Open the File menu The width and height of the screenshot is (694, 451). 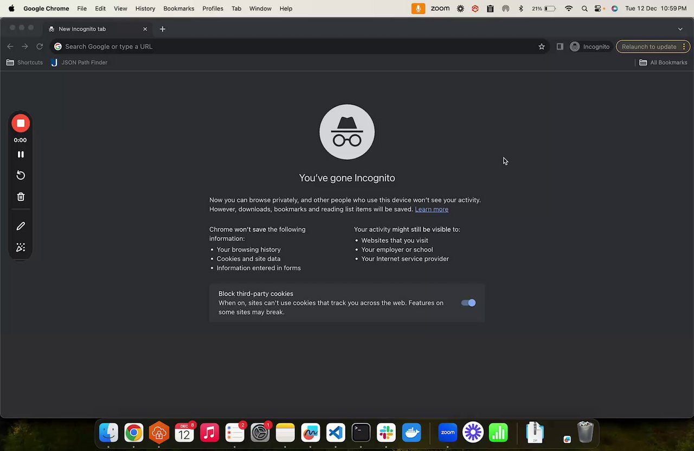click(82, 9)
